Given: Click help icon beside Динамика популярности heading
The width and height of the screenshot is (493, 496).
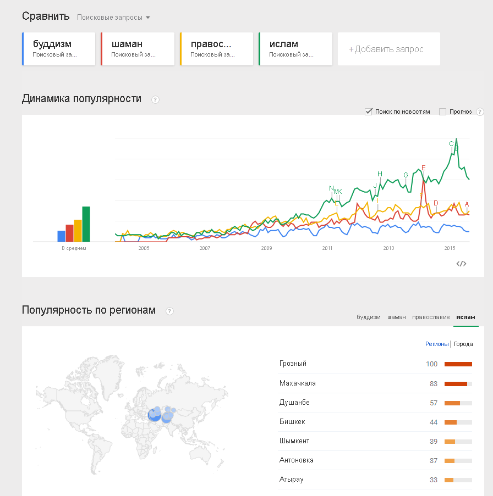Looking at the screenshot, I should click(x=155, y=99).
